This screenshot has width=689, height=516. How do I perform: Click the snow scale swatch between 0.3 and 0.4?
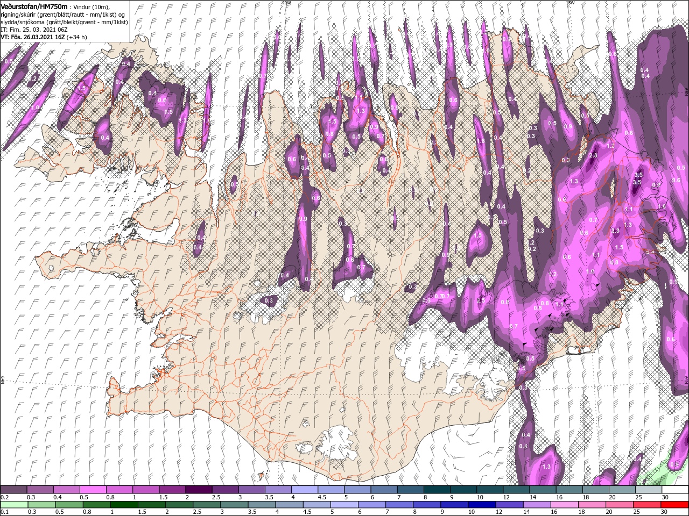click(x=40, y=490)
